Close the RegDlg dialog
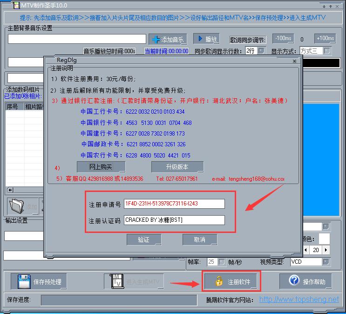The height and width of the screenshot is (314, 346). (x=294, y=61)
